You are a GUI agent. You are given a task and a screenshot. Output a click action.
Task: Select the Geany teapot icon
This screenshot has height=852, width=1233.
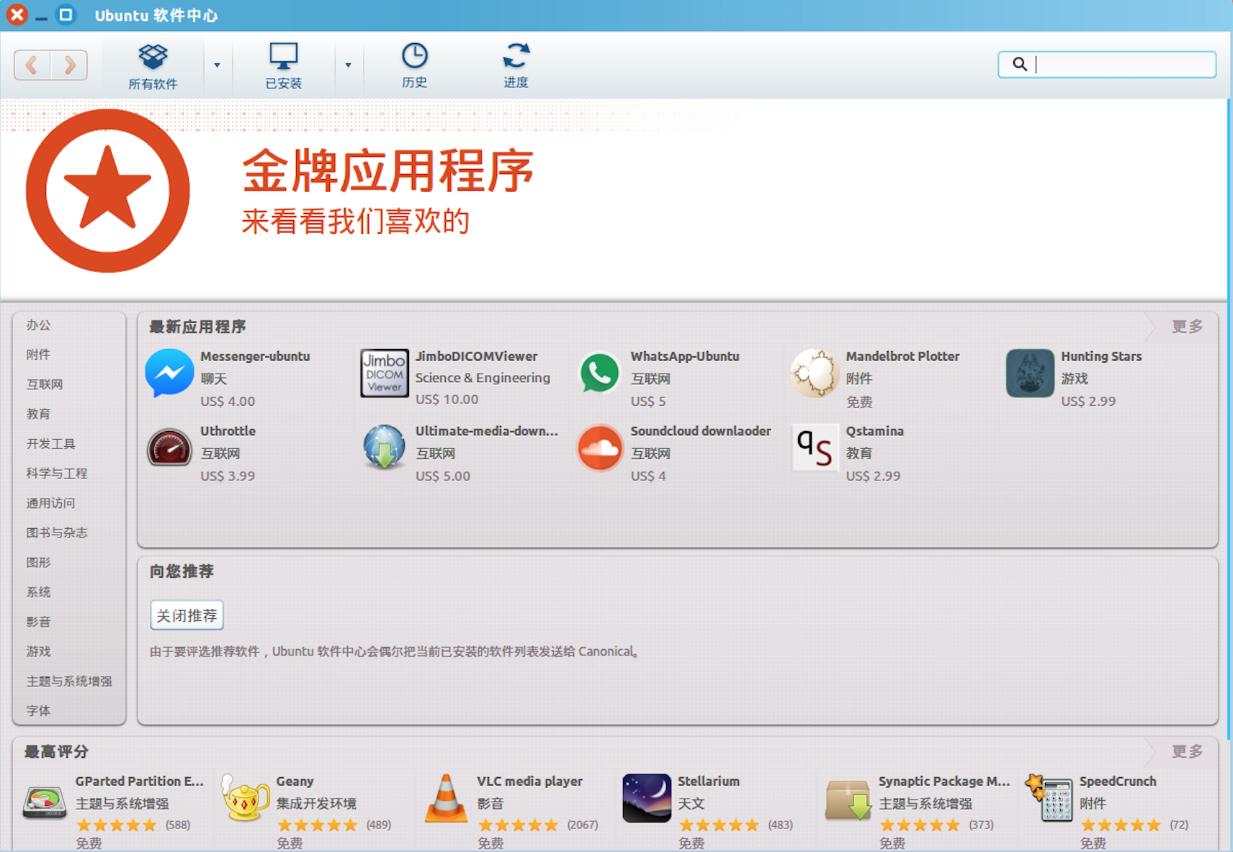pyautogui.click(x=245, y=799)
